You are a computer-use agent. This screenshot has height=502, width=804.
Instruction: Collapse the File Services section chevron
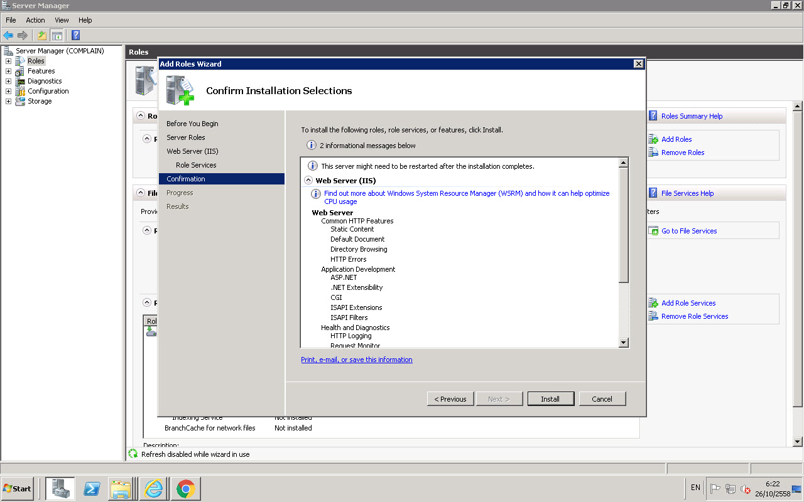(139, 193)
